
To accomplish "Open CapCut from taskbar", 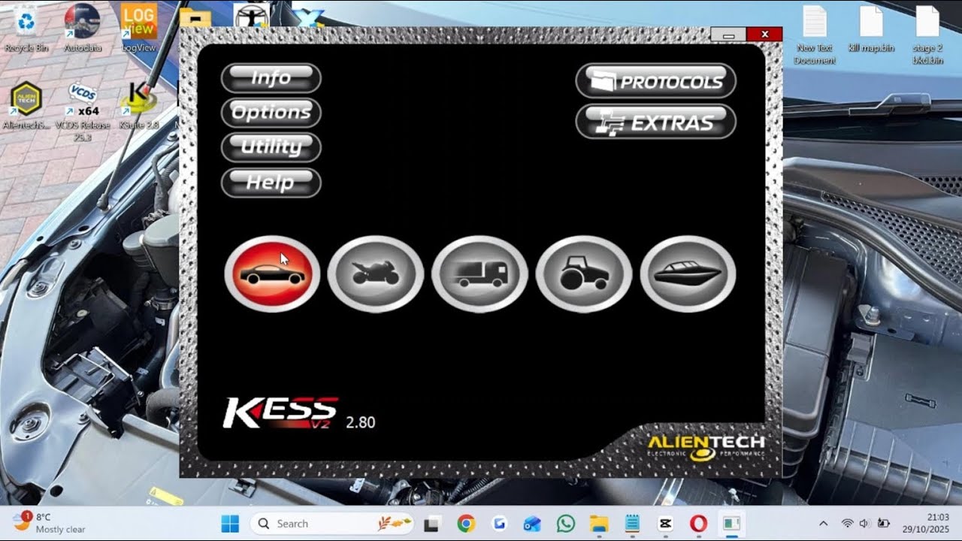I will [664, 524].
